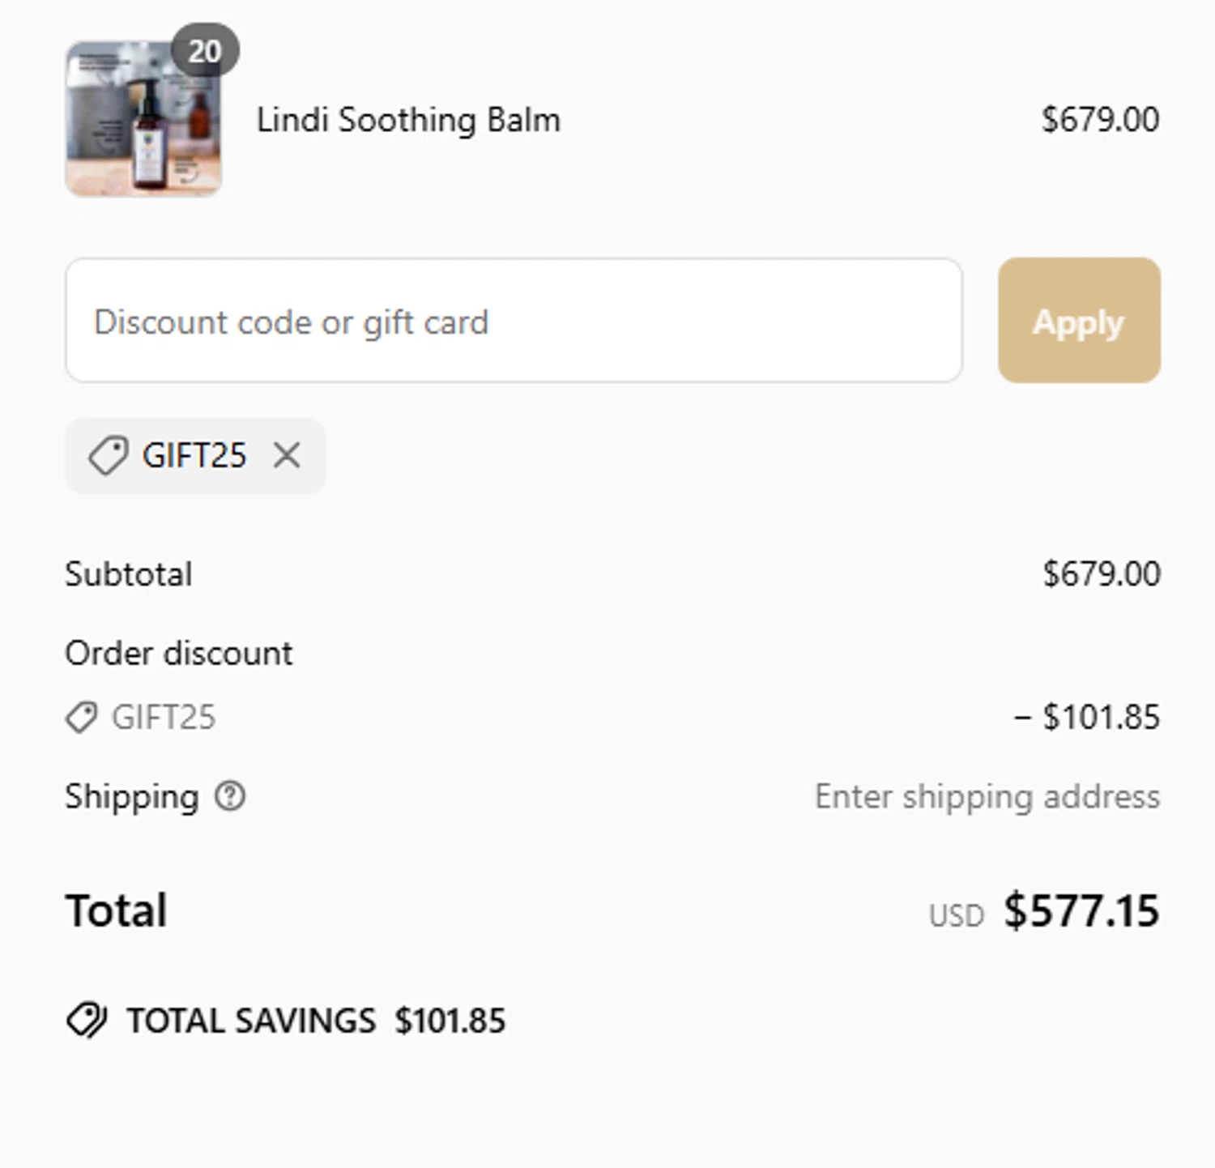The width and height of the screenshot is (1215, 1168).
Task: Click the Subtotal amount $679.00
Action: point(1101,574)
